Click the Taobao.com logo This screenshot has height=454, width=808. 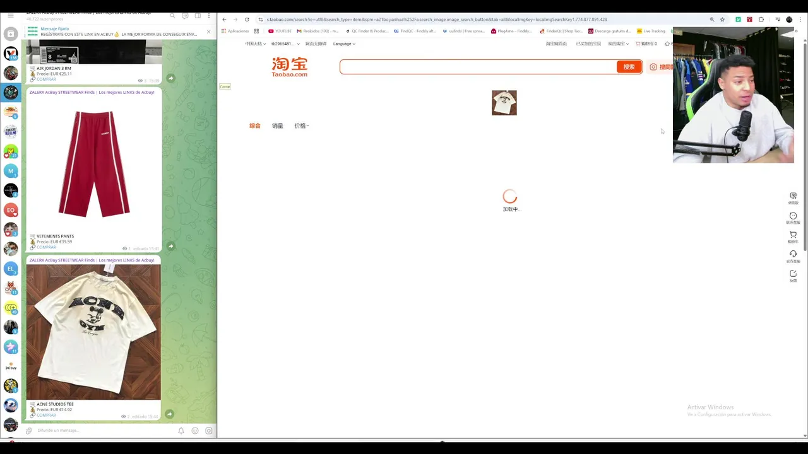pos(290,67)
